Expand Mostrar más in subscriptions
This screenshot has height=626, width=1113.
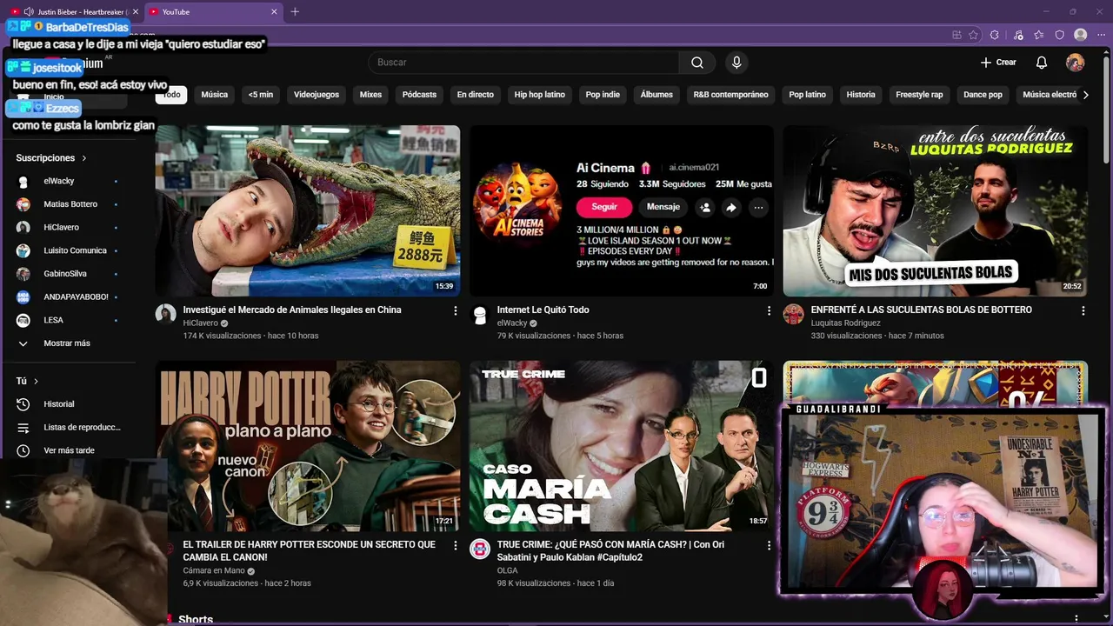coord(67,343)
